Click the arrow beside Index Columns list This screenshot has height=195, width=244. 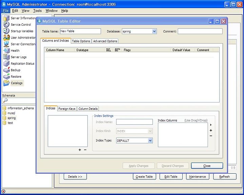click(x=211, y=125)
